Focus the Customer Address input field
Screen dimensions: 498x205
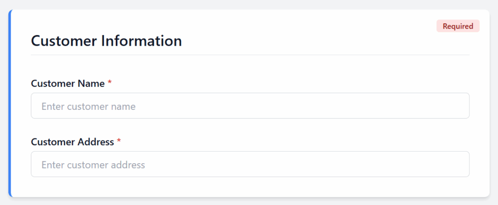[250, 164]
